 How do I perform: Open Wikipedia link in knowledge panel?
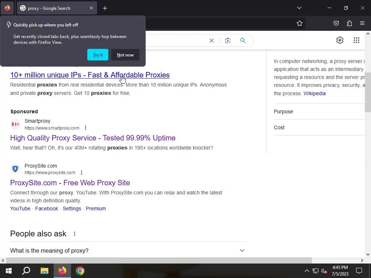[x=314, y=93]
